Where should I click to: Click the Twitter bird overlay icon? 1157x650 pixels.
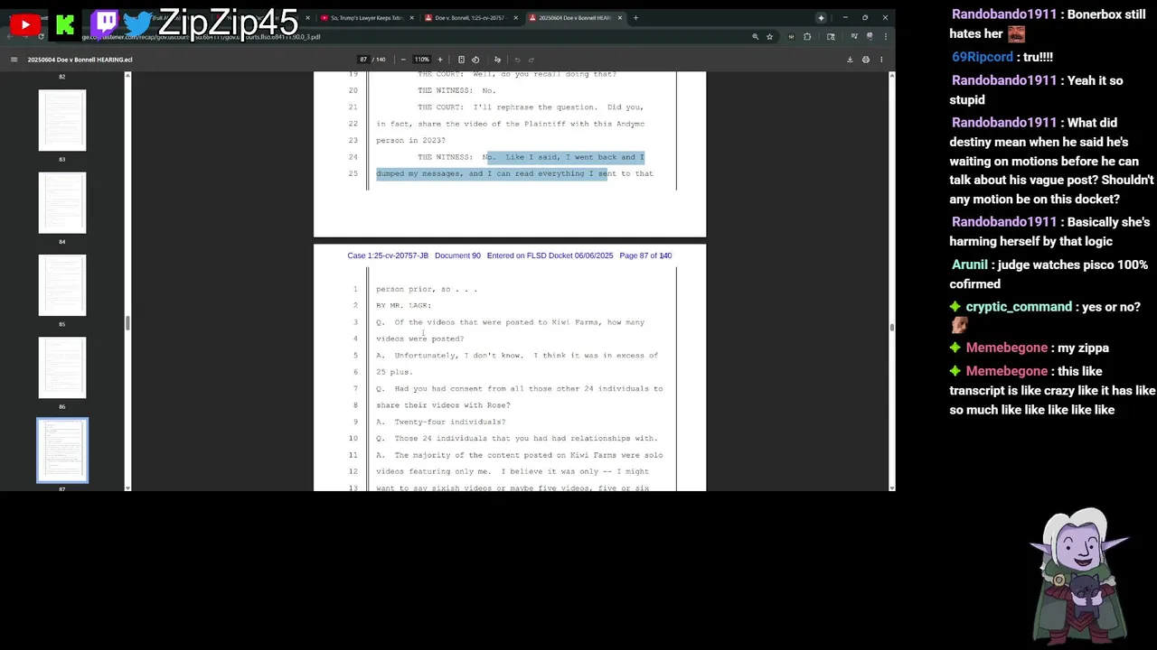137,24
